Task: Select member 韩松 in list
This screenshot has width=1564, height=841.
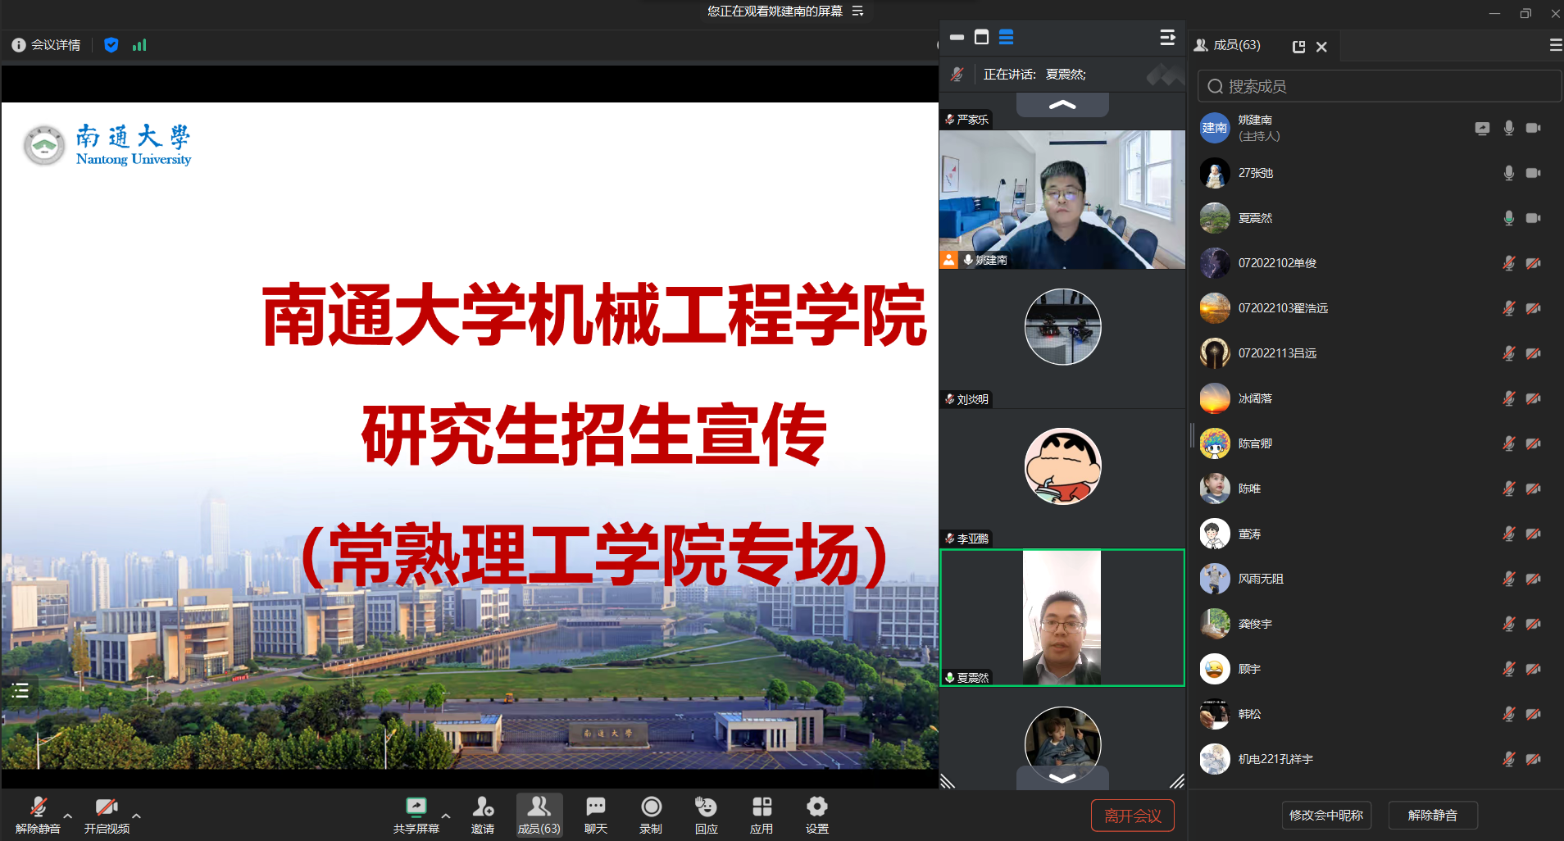Action: coord(1377,714)
